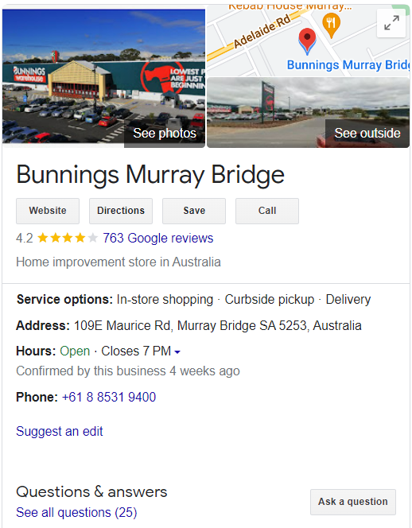
Task: Expand opening hours dropdown arrow
Action: [177, 352]
